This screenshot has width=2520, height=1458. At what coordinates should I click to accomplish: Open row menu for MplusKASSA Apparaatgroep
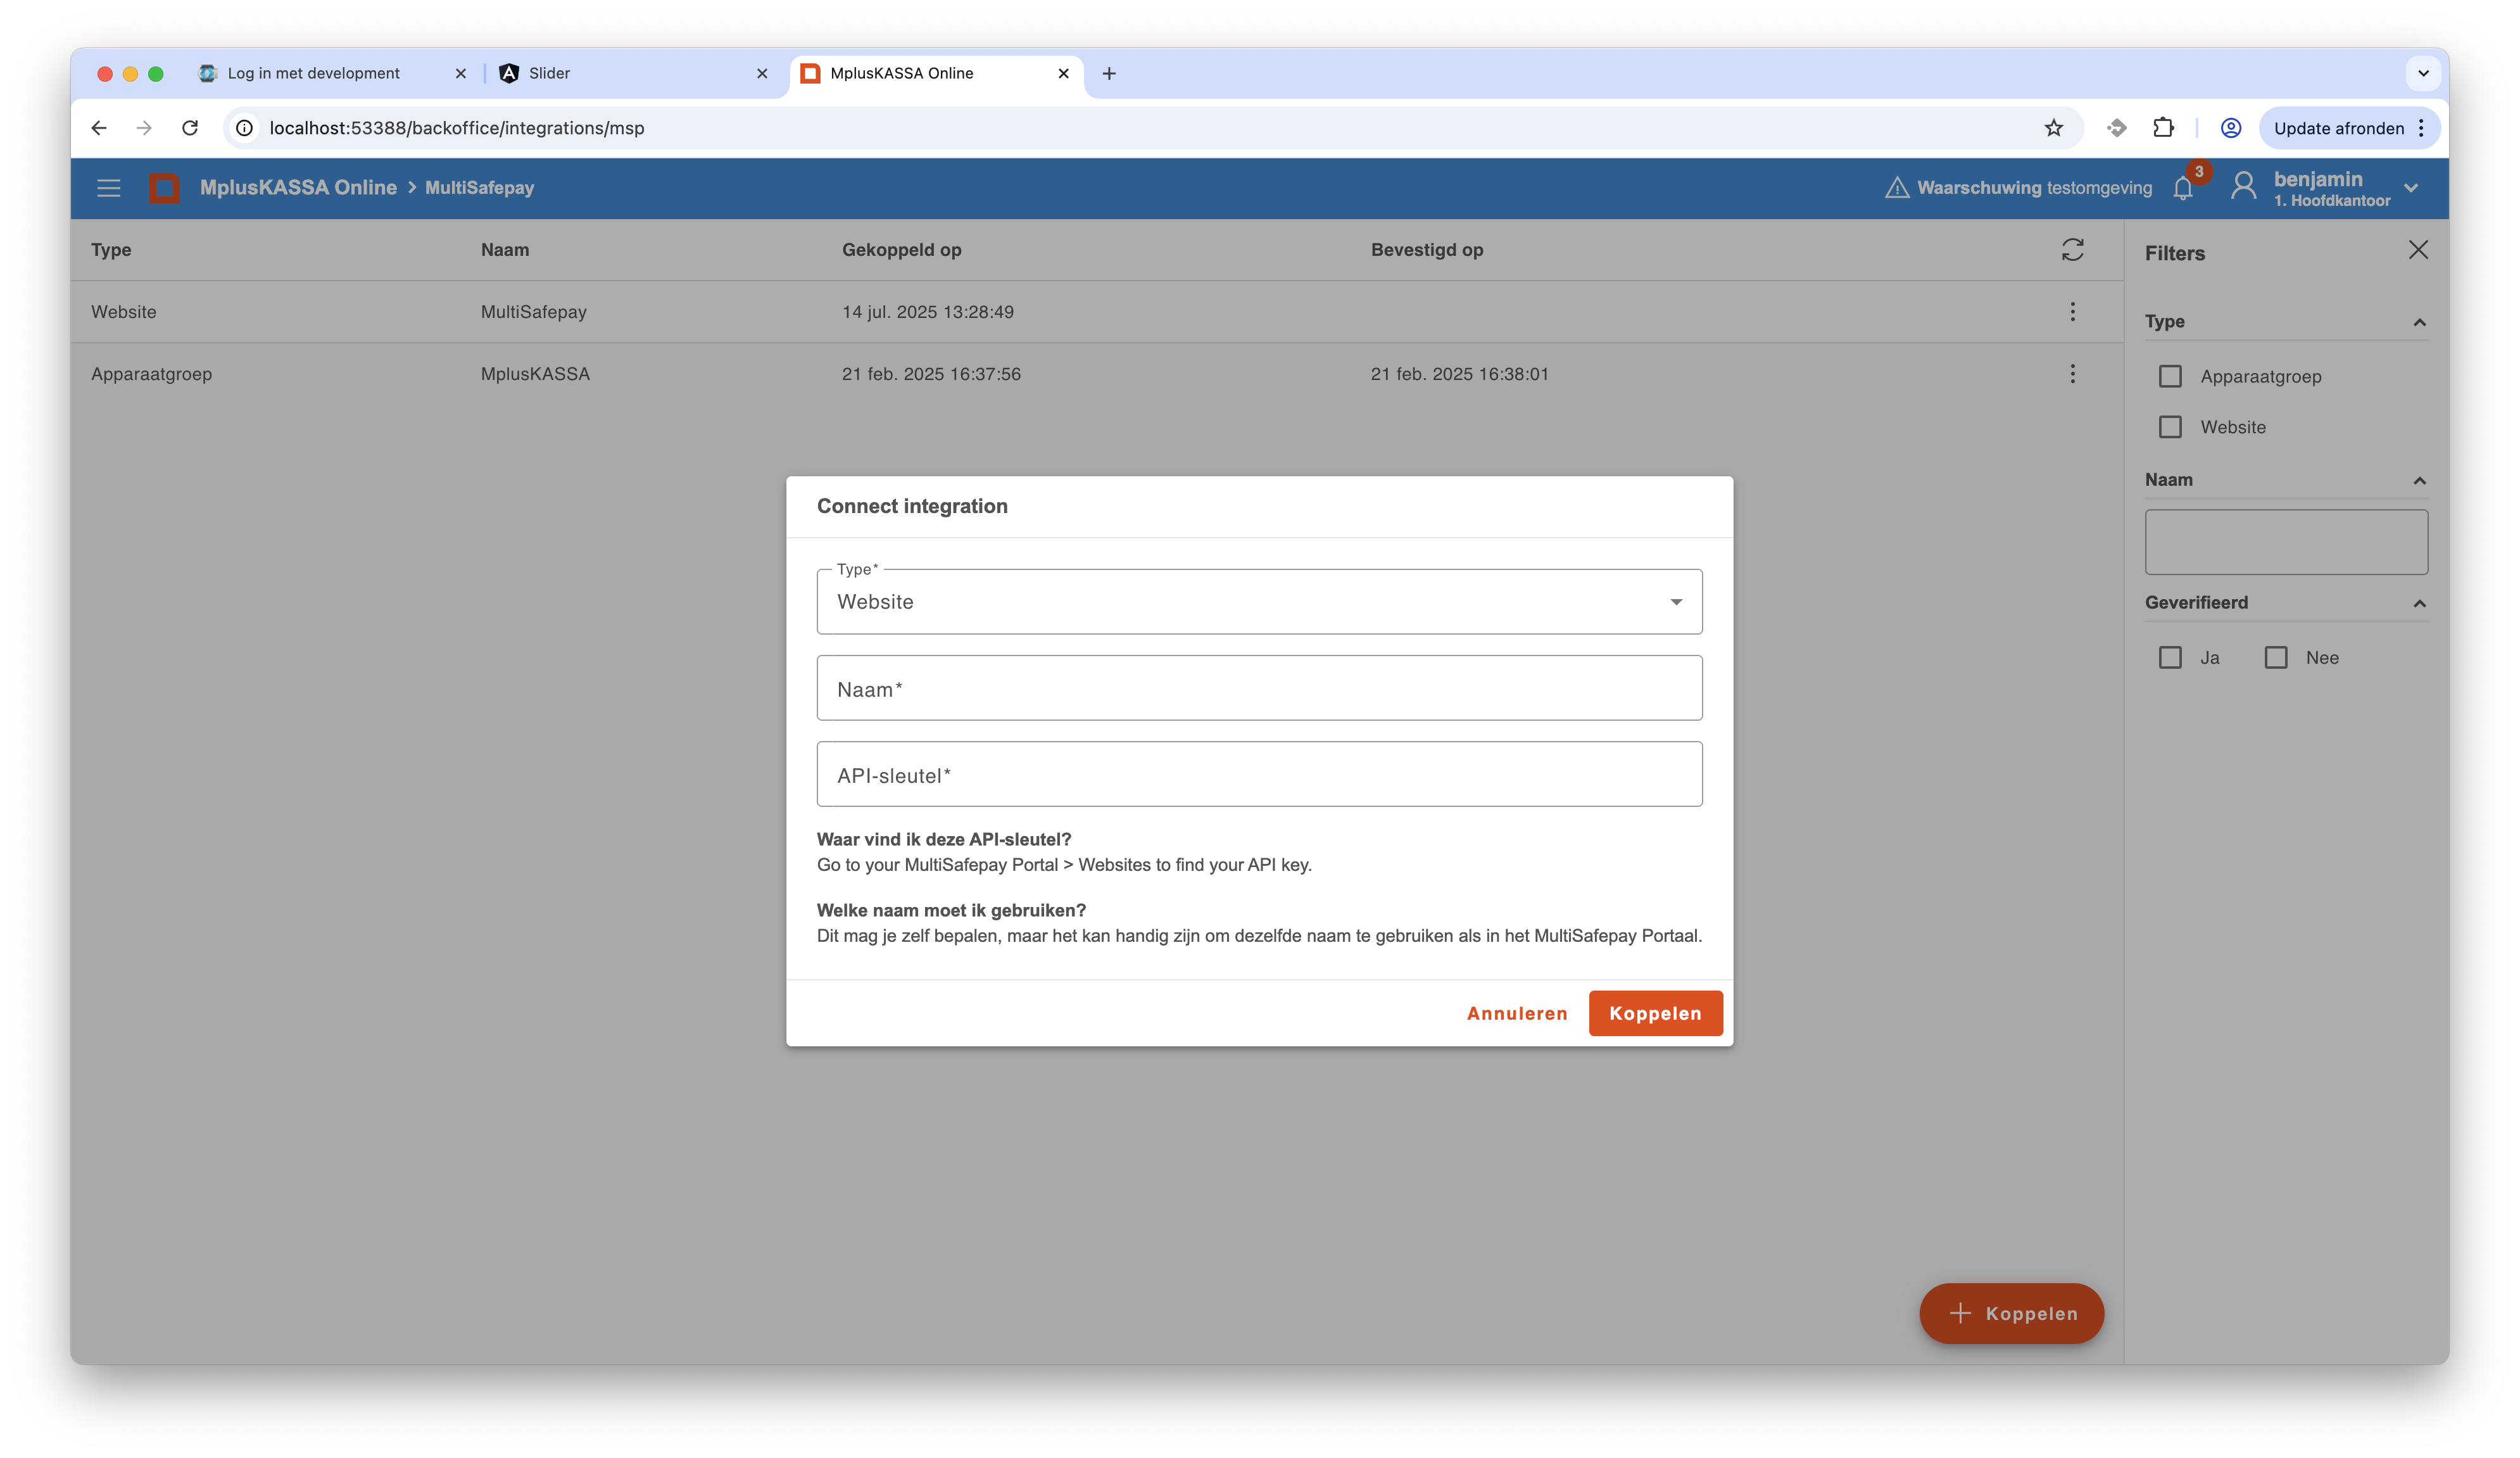2073,374
